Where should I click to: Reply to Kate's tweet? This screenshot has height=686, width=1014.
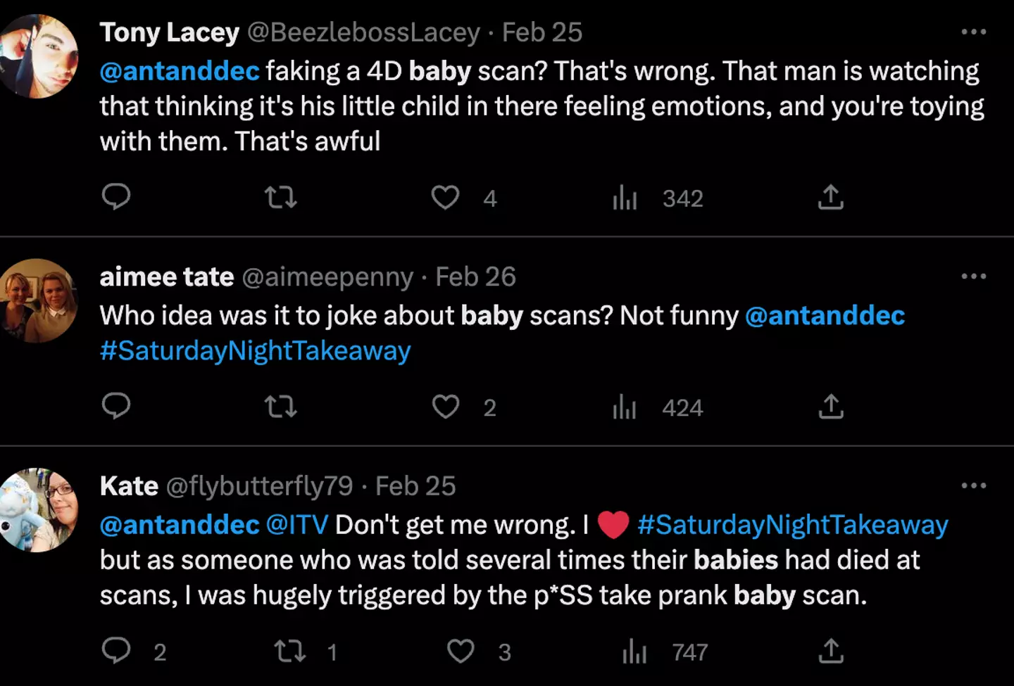coord(117,652)
